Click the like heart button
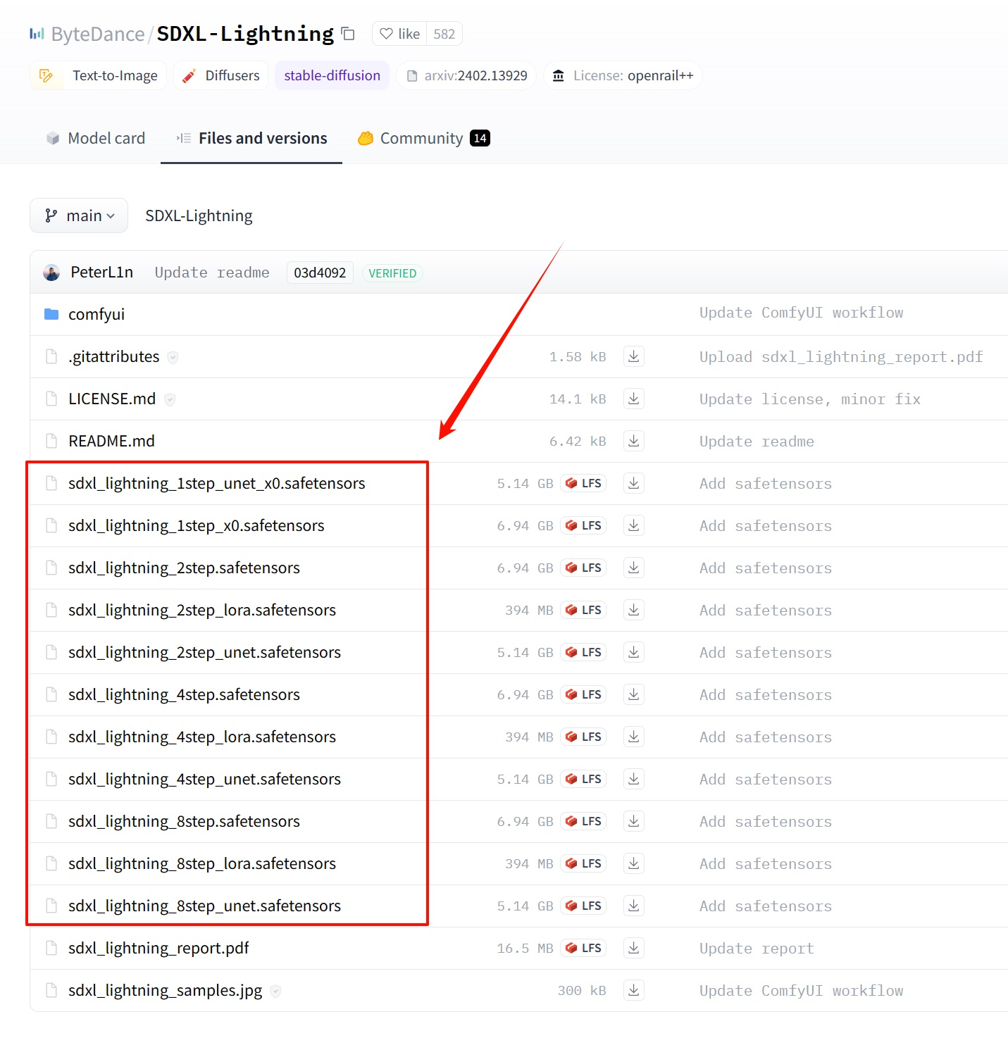The height and width of the screenshot is (1038, 1008). coord(399,34)
